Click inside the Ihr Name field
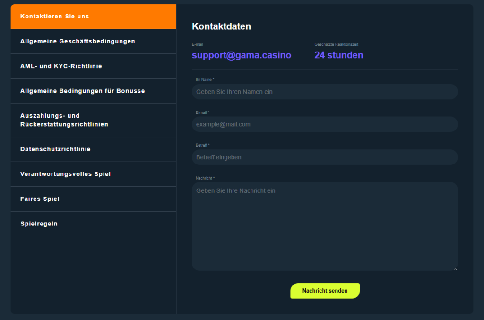 [x=325, y=92]
